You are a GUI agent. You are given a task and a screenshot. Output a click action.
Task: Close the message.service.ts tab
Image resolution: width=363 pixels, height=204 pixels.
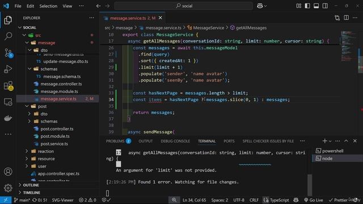tap(161, 18)
